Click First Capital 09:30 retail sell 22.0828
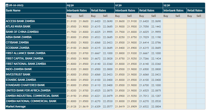Image resolution: width=208 pixels, height=112 pixels. [108, 59]
